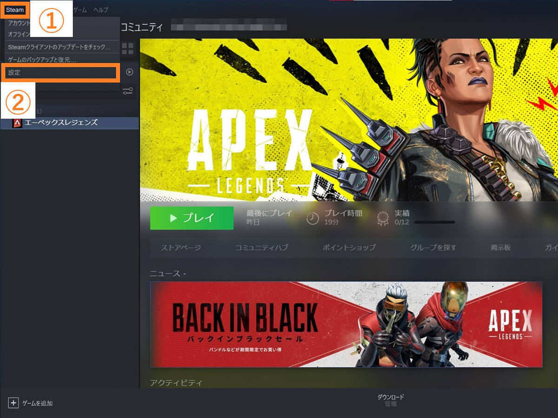This screenshot has height=418, width=558.
Task: Click the plus icon beside ゲームを追加
Action: point(13,403)
